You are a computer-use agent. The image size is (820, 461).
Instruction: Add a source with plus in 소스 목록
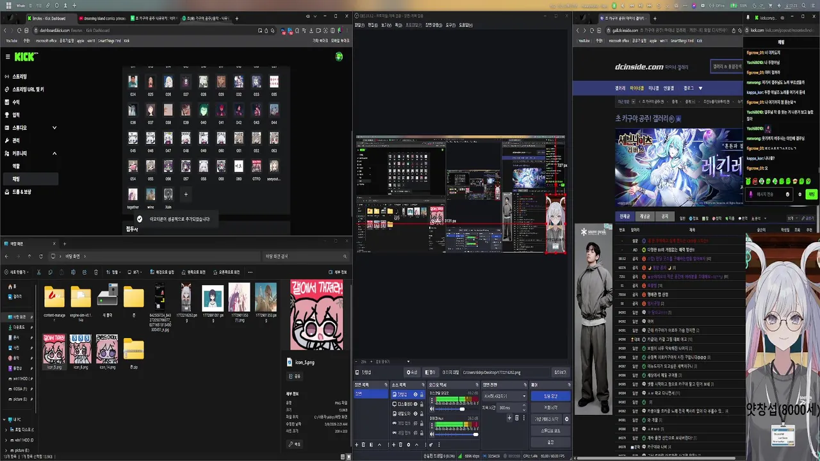coord(393,444)
